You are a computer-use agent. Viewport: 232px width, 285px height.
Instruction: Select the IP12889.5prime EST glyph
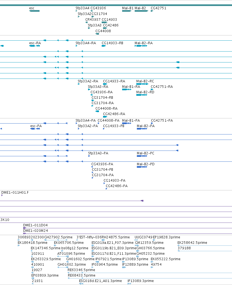(124, 267)
